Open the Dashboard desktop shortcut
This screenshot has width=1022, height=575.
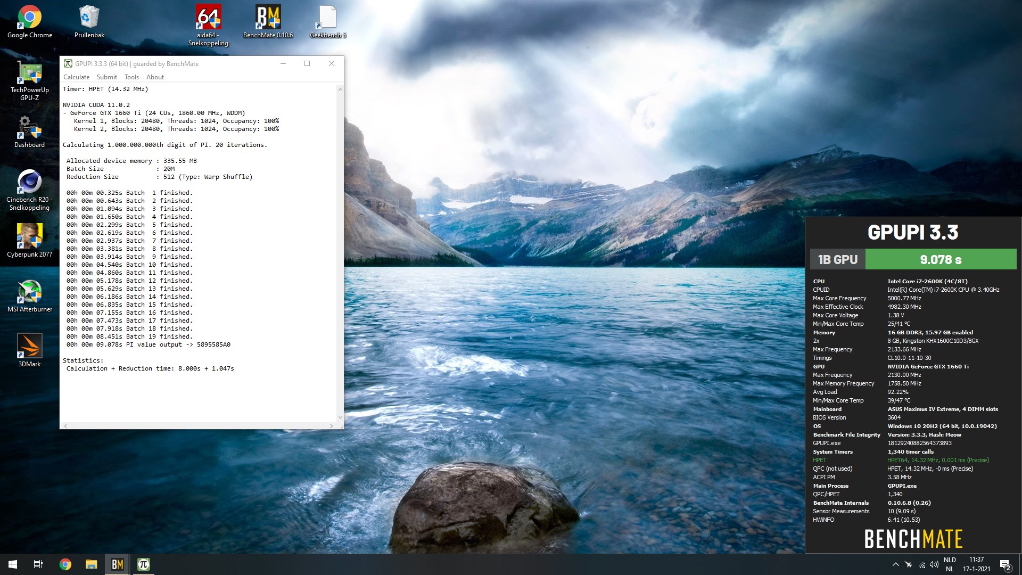(29, 132)
